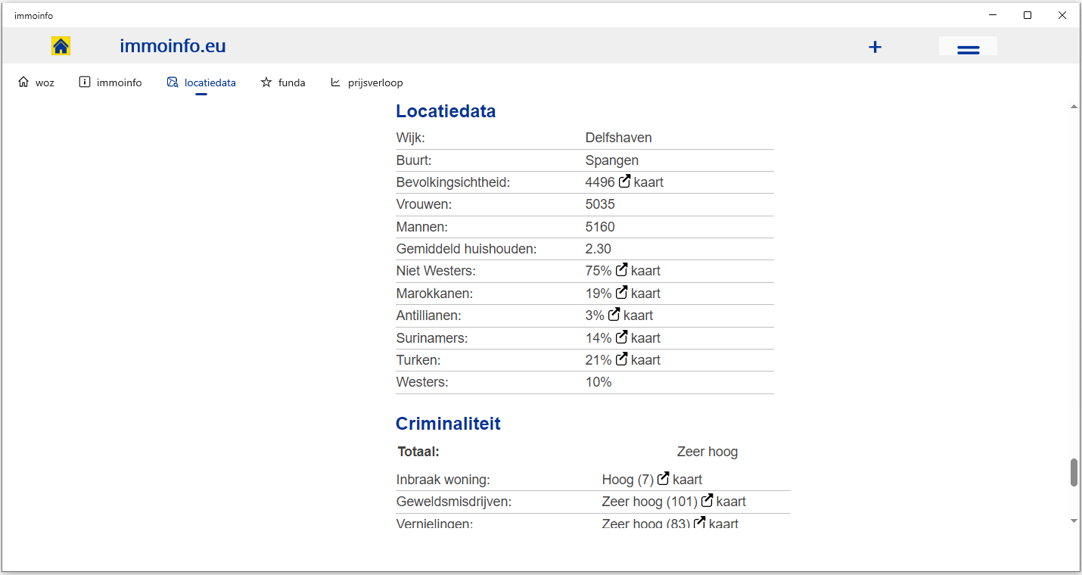Open the Antillianen kaart external icon
This screenshot has width=1082, height=575.
point(614,315)
